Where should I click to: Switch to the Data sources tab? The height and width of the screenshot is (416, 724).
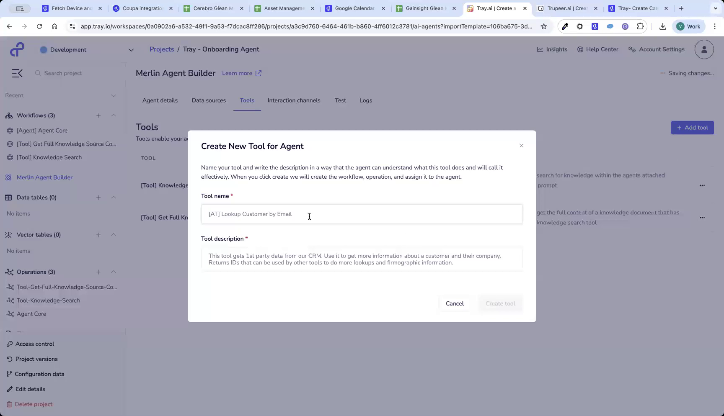click(208, 100)
